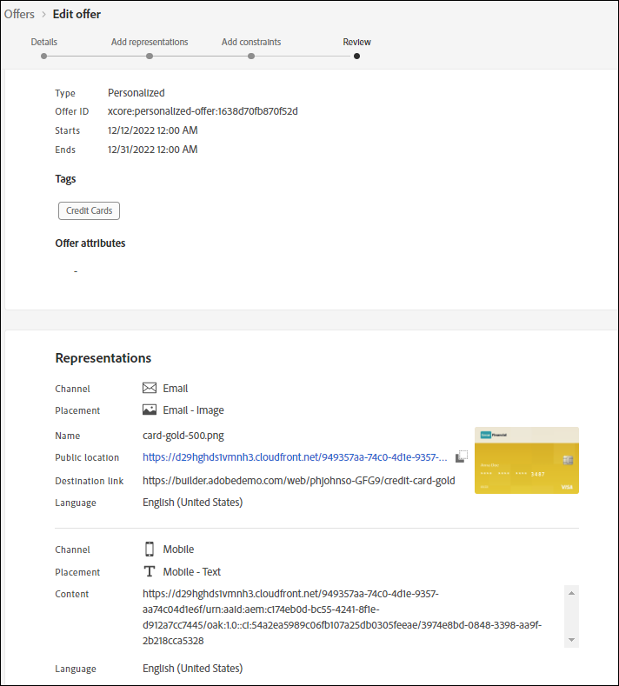Go to the Add representations step
The height and width of the screenshot is (686, 619).
coord(150,42)
